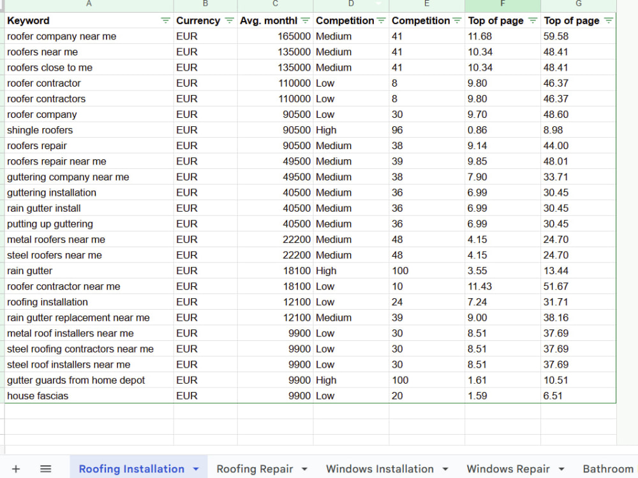Select the 'steel roofers near me' cell
This screenshot has height=478, width=638.
(x=89, y=256)
